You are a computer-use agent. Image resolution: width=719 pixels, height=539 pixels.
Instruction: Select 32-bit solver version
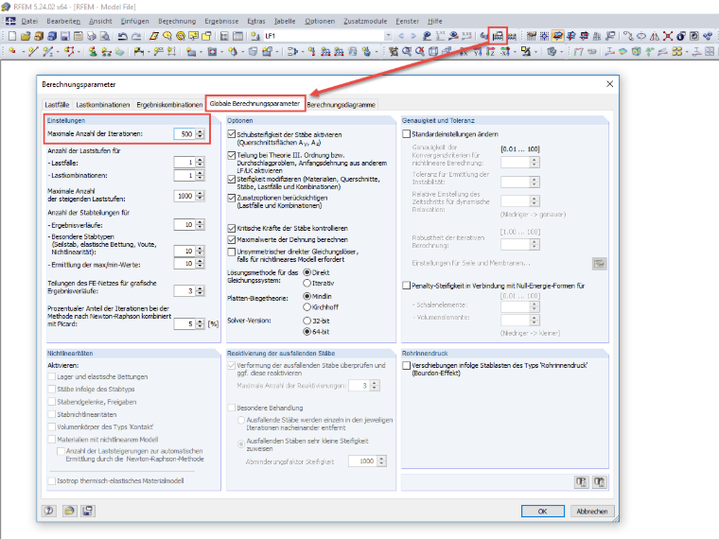307,321
